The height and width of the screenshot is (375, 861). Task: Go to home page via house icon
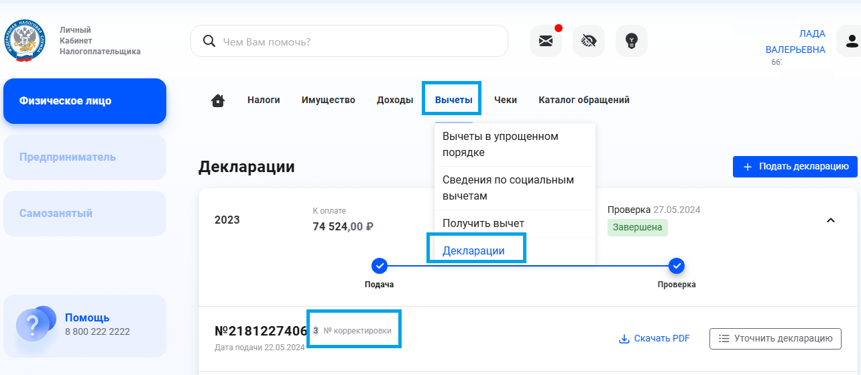(x=217, y=100)
